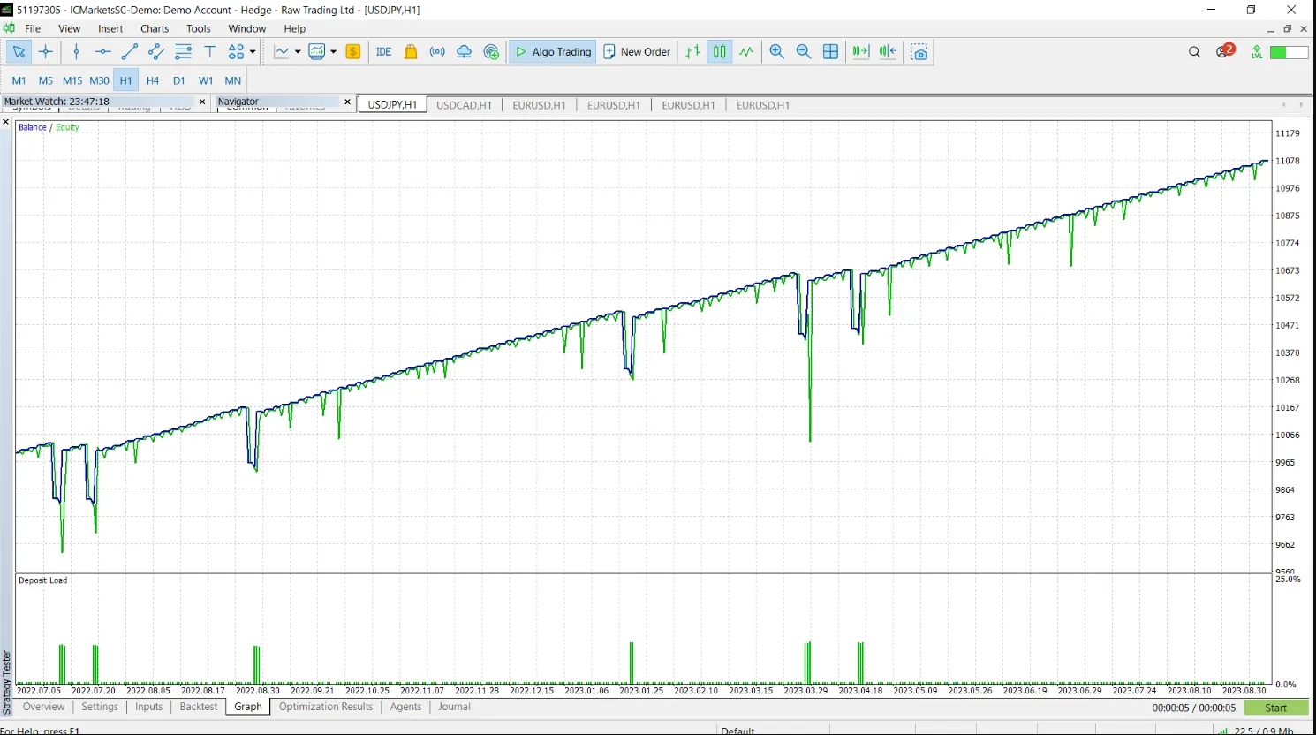Open the View menu

(69, 28)
